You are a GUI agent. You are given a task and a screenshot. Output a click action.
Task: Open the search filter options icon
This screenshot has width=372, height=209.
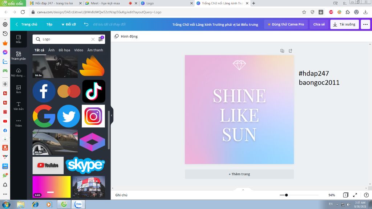101,39
